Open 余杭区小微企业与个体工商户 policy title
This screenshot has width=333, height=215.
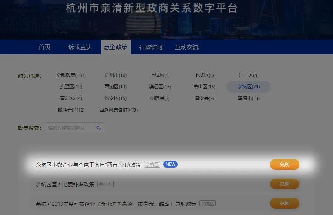tap(88, 165)
